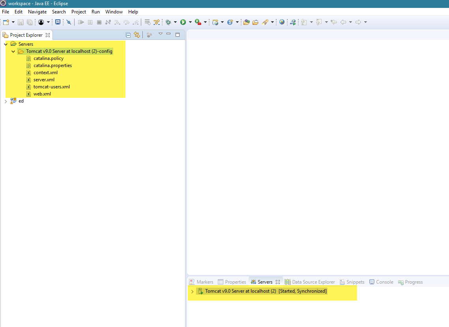Open the Navigate menu

37,12
